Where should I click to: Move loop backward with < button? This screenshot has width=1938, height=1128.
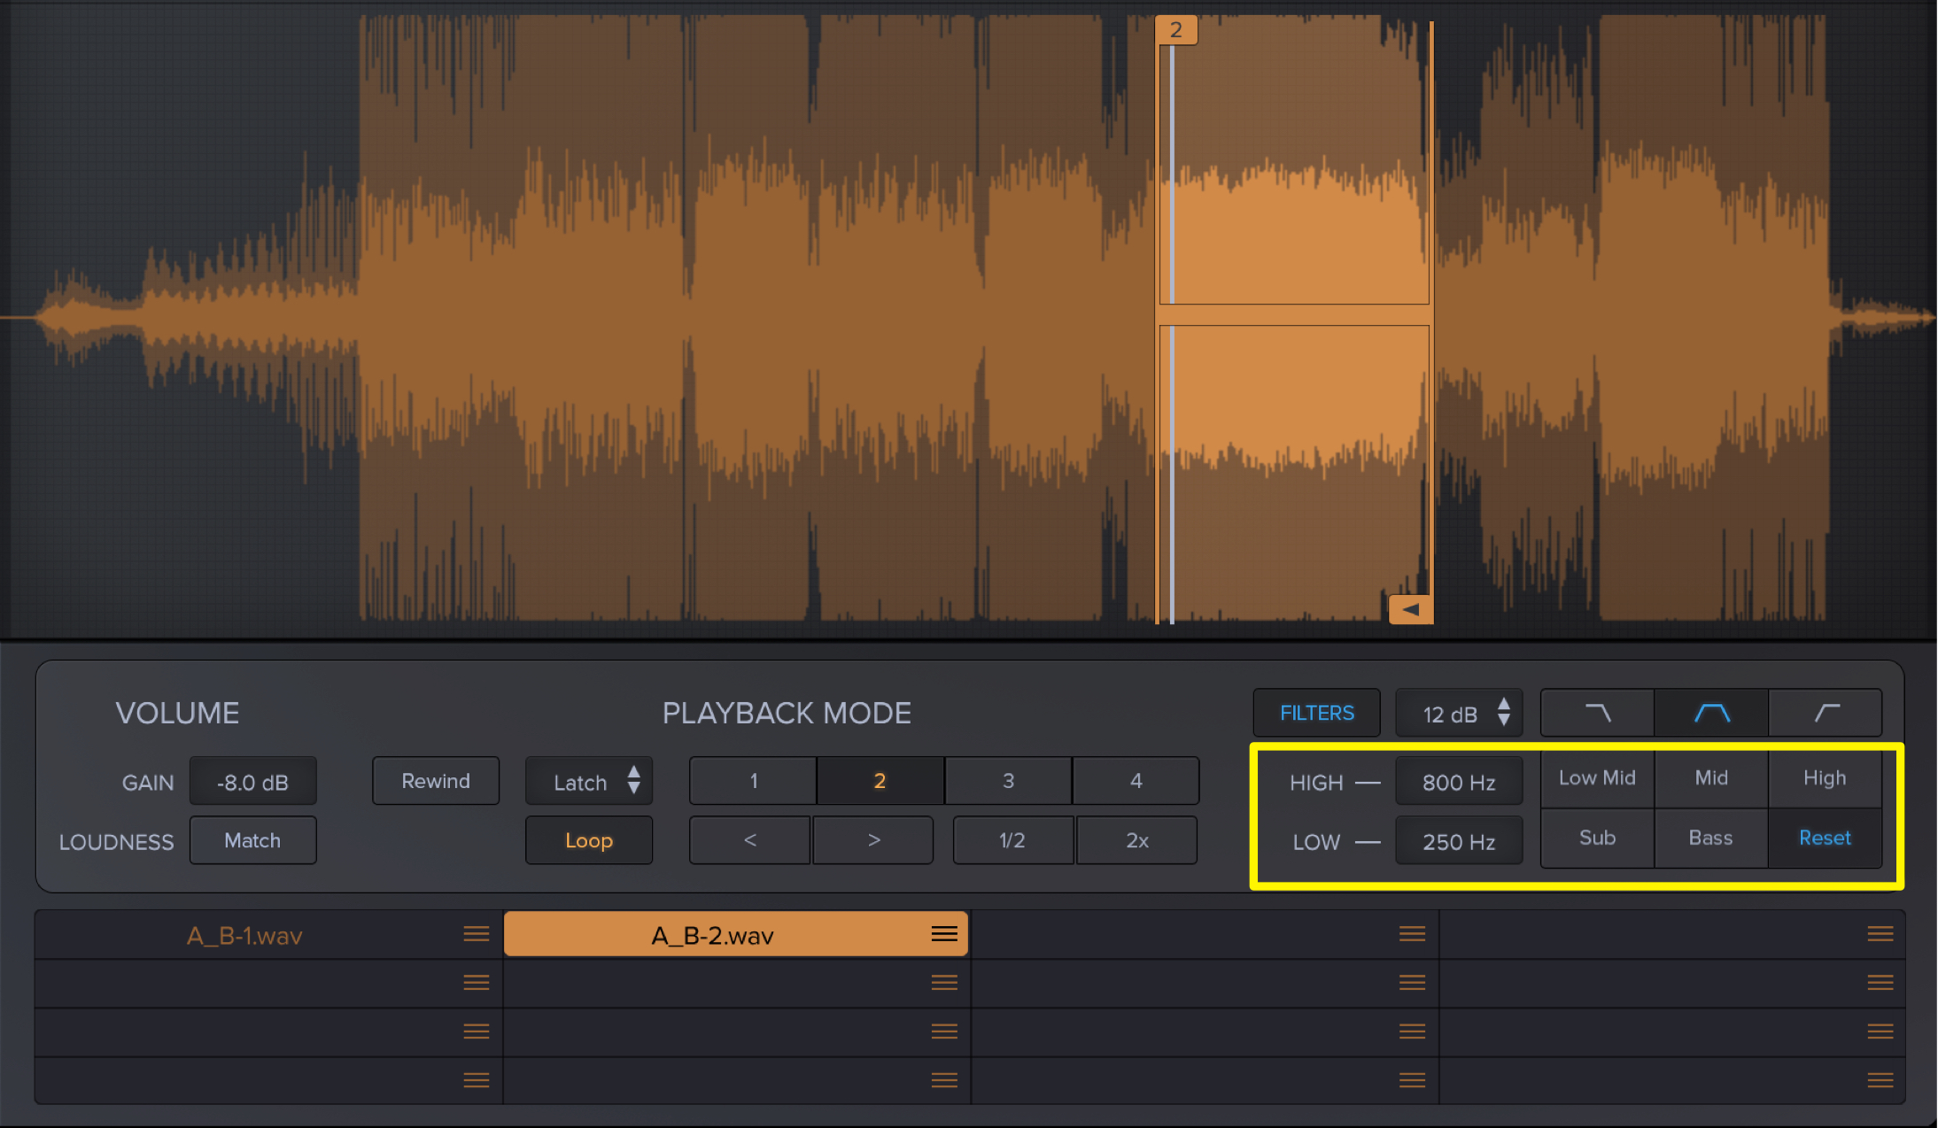click(x=750, y=840)
